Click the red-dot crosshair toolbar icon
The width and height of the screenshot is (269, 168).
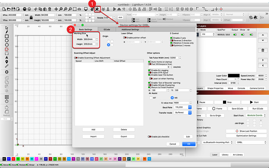(x=221, y=9)
